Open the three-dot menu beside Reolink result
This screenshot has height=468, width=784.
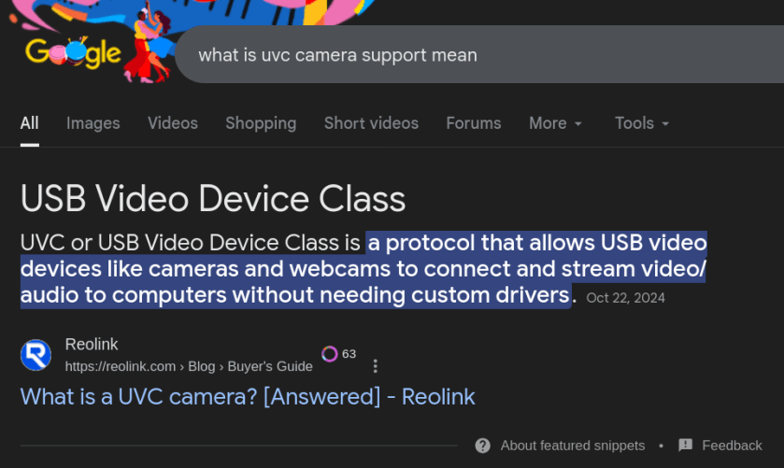point(375,366)
